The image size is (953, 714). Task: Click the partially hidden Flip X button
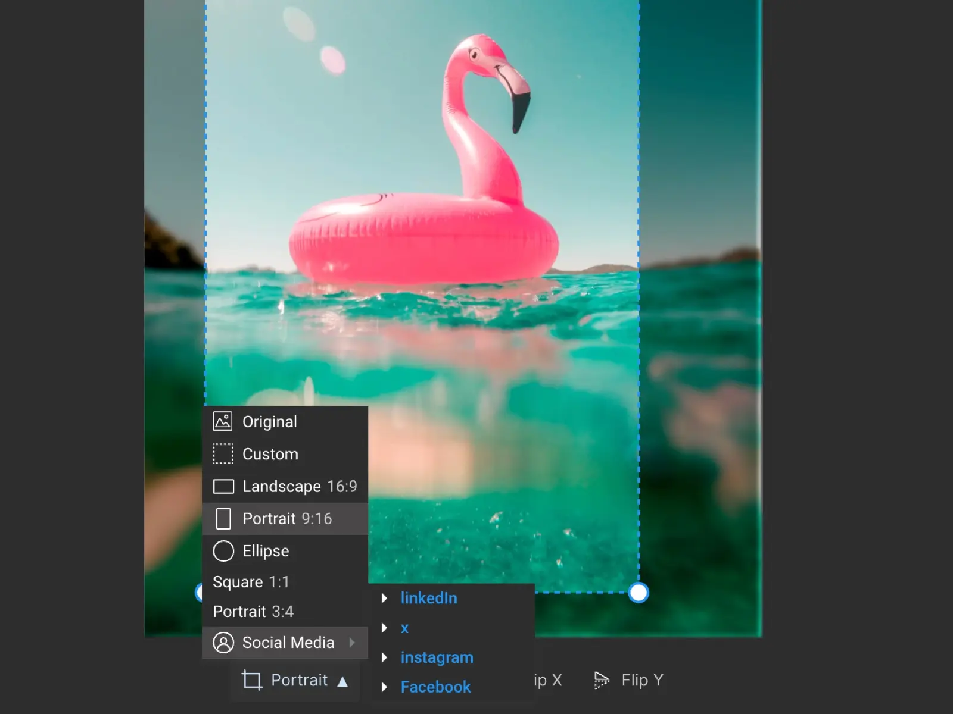coord(548,680)
